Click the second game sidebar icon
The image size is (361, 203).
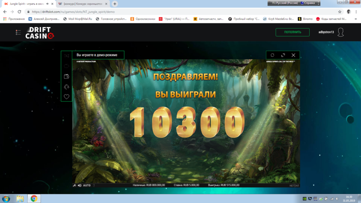67,66
